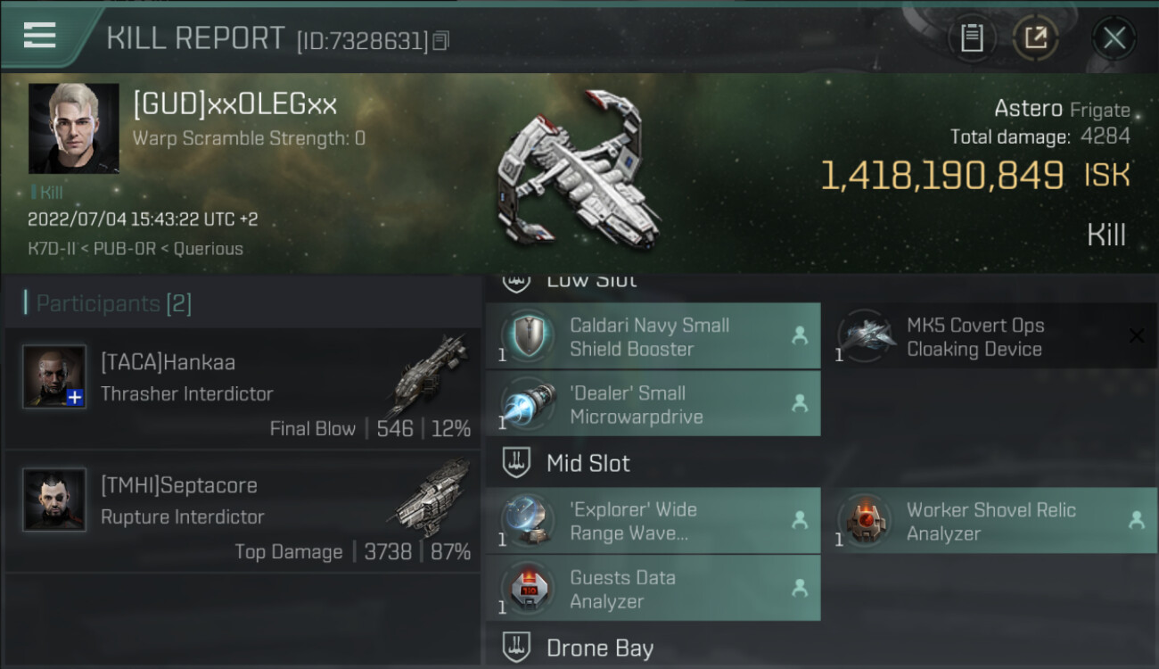Select 'Explorer' Wide Range Wave module
This screenshot has height=669, width=1159.
pos(653,521)
